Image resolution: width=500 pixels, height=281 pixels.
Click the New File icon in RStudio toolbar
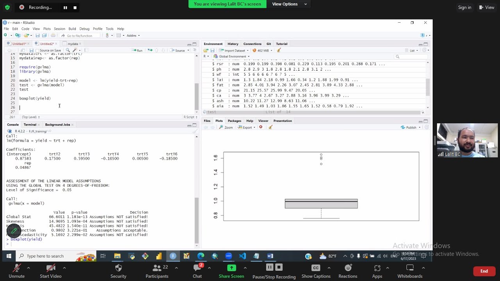pos(5,35)
